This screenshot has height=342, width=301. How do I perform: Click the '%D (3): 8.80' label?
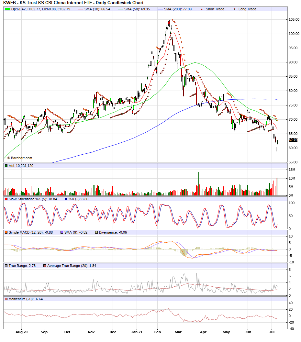click(x=79, y=199)
